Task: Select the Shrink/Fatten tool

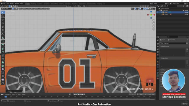Action: 3,76
